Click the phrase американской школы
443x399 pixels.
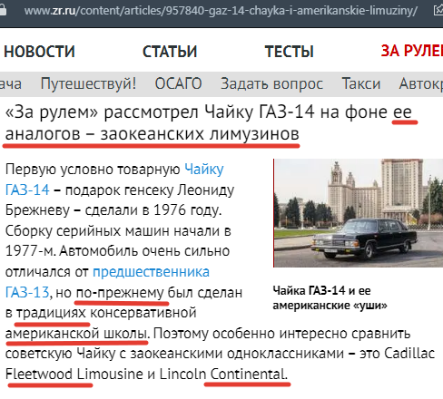point(76,334)
